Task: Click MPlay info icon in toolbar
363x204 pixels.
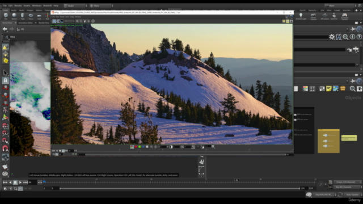Action: coord(93,21)
